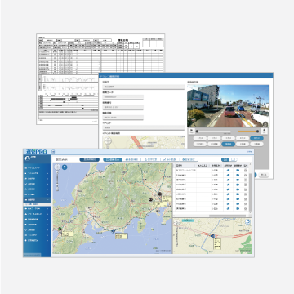Open Dashboard item in sidebar

37,168
